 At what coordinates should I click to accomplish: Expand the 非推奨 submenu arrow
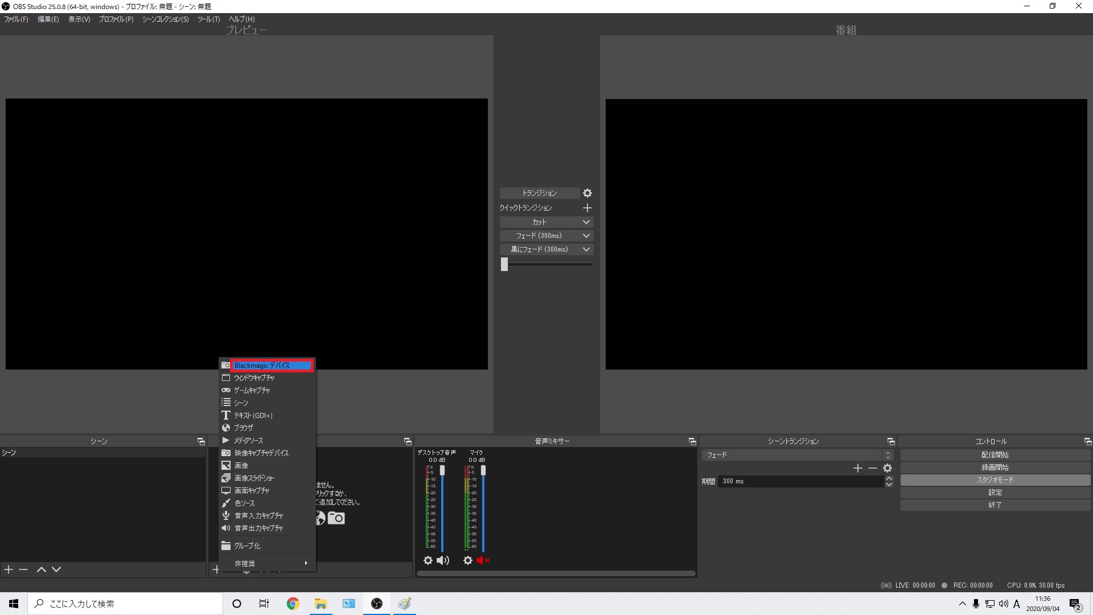pos(306,563)
